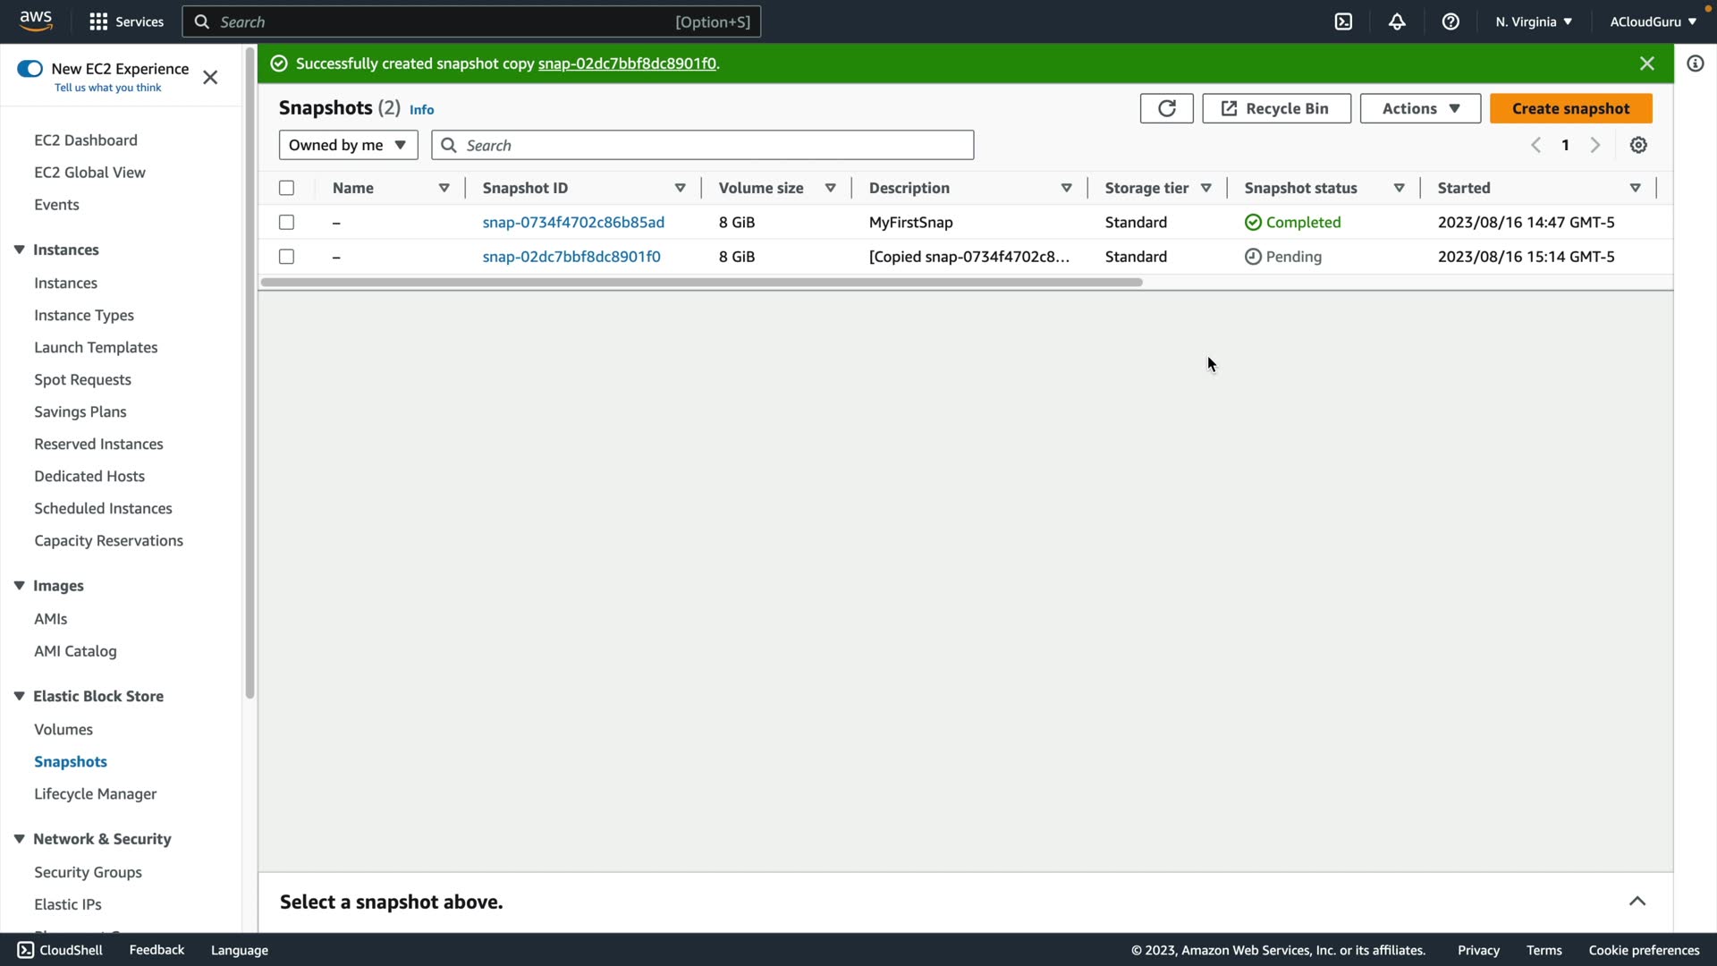The image size is (1717, 966).
Task: Toggle New EC2 Experience switch
Action: tap(30, 69)
